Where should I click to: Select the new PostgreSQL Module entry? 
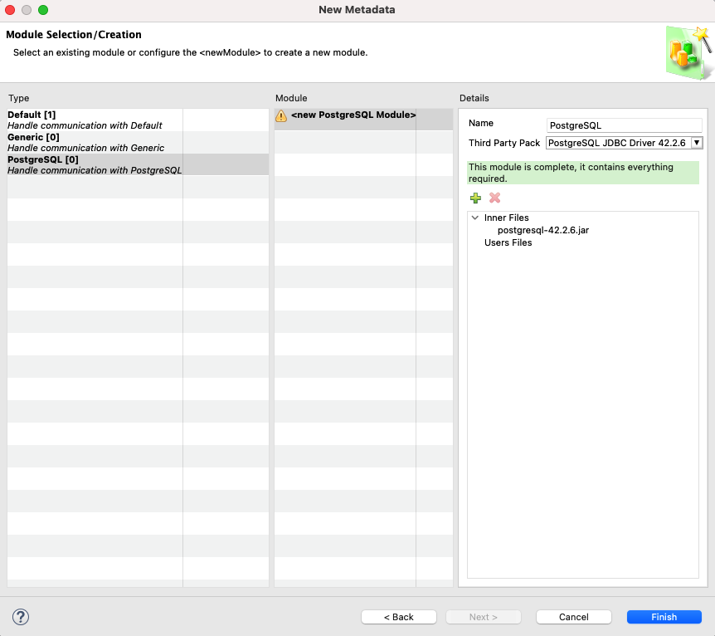(x=353, y=115)
